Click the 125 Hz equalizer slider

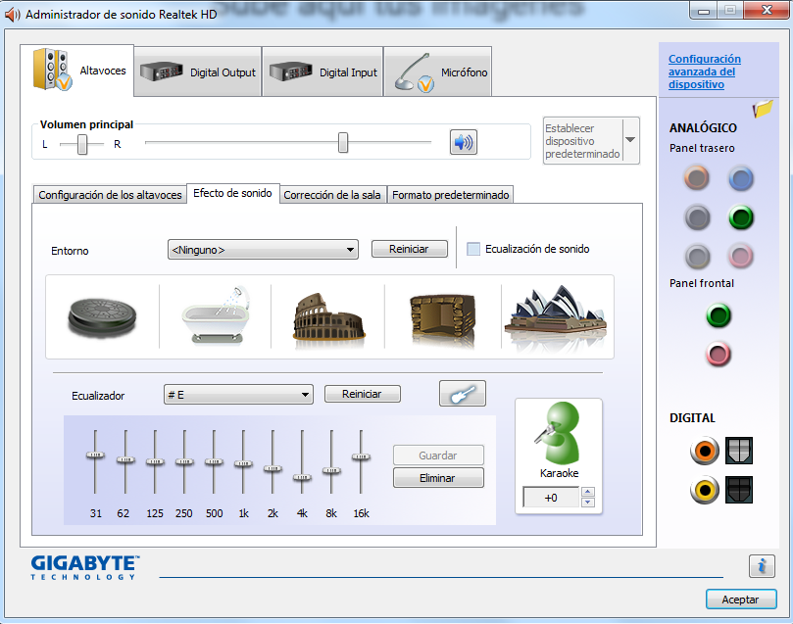click(155, 461)
